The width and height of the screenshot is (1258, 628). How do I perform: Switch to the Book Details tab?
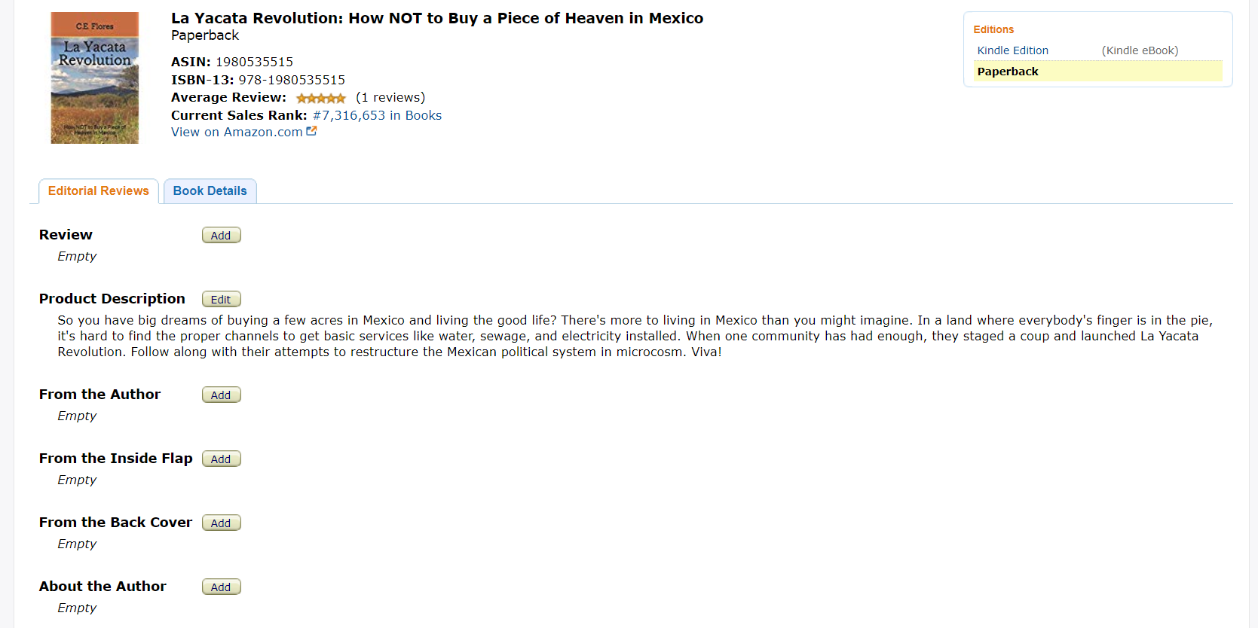pos(210,191)
